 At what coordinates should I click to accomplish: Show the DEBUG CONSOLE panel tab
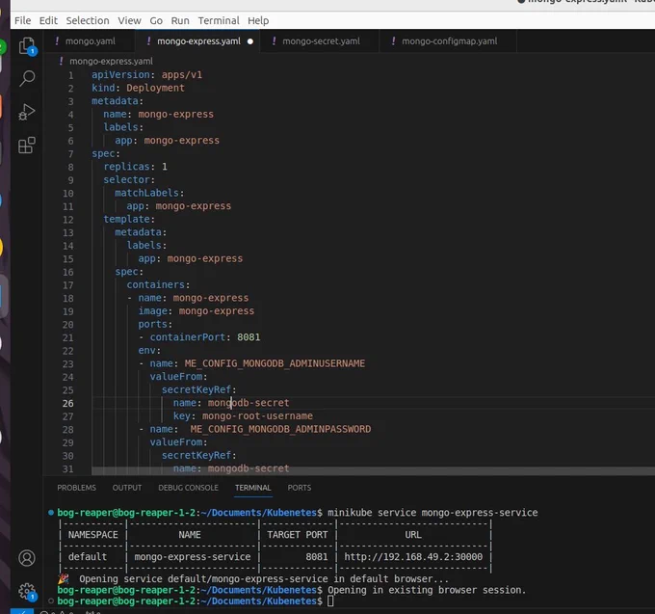click(x=188, y=488)
